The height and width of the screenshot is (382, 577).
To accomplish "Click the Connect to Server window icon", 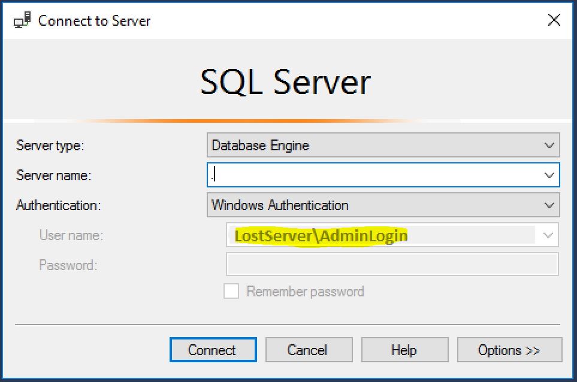I will (x=22, y=20).
